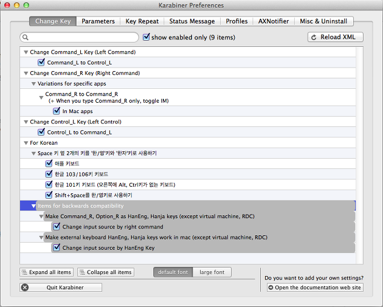Collapse Change Control_L Key group
This screenshot has width=383, height=307.
click(x=26, y=122)
